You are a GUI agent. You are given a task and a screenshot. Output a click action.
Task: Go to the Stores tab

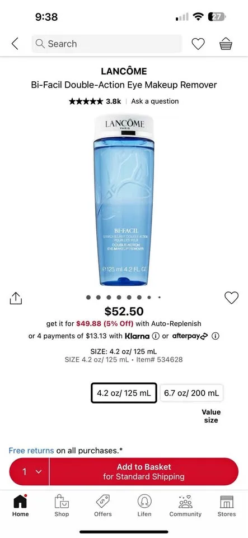227,505
